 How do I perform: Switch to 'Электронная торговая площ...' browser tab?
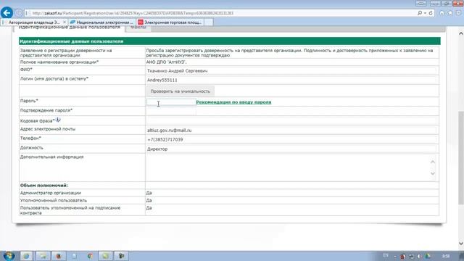[x=170, y=22]
